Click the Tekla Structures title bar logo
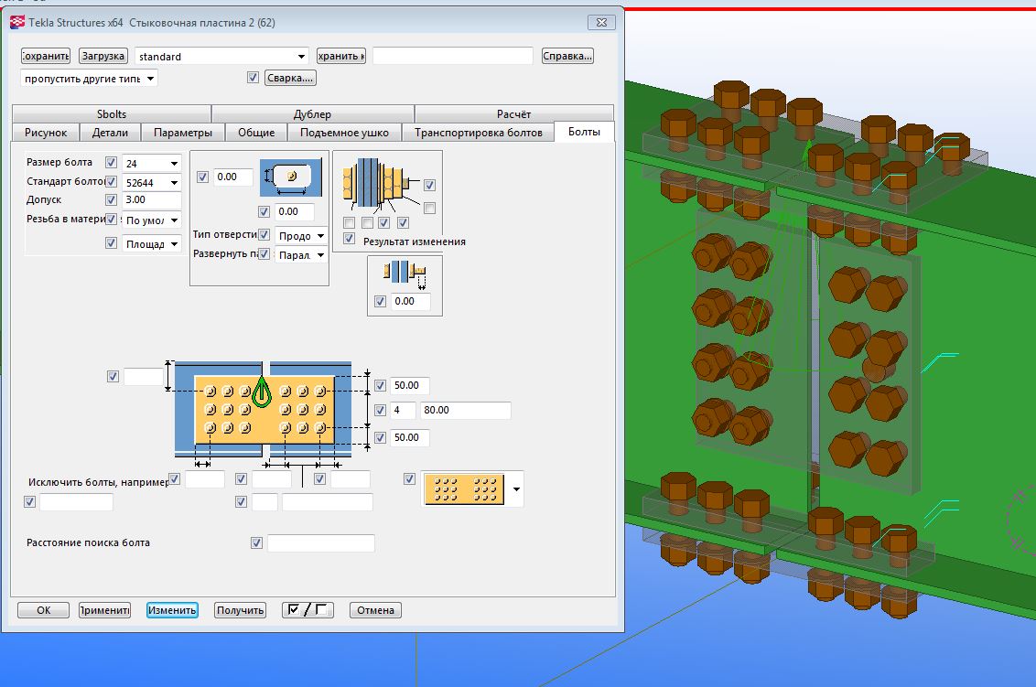The width and height of the screenshot is (1036, 687). 16,22
